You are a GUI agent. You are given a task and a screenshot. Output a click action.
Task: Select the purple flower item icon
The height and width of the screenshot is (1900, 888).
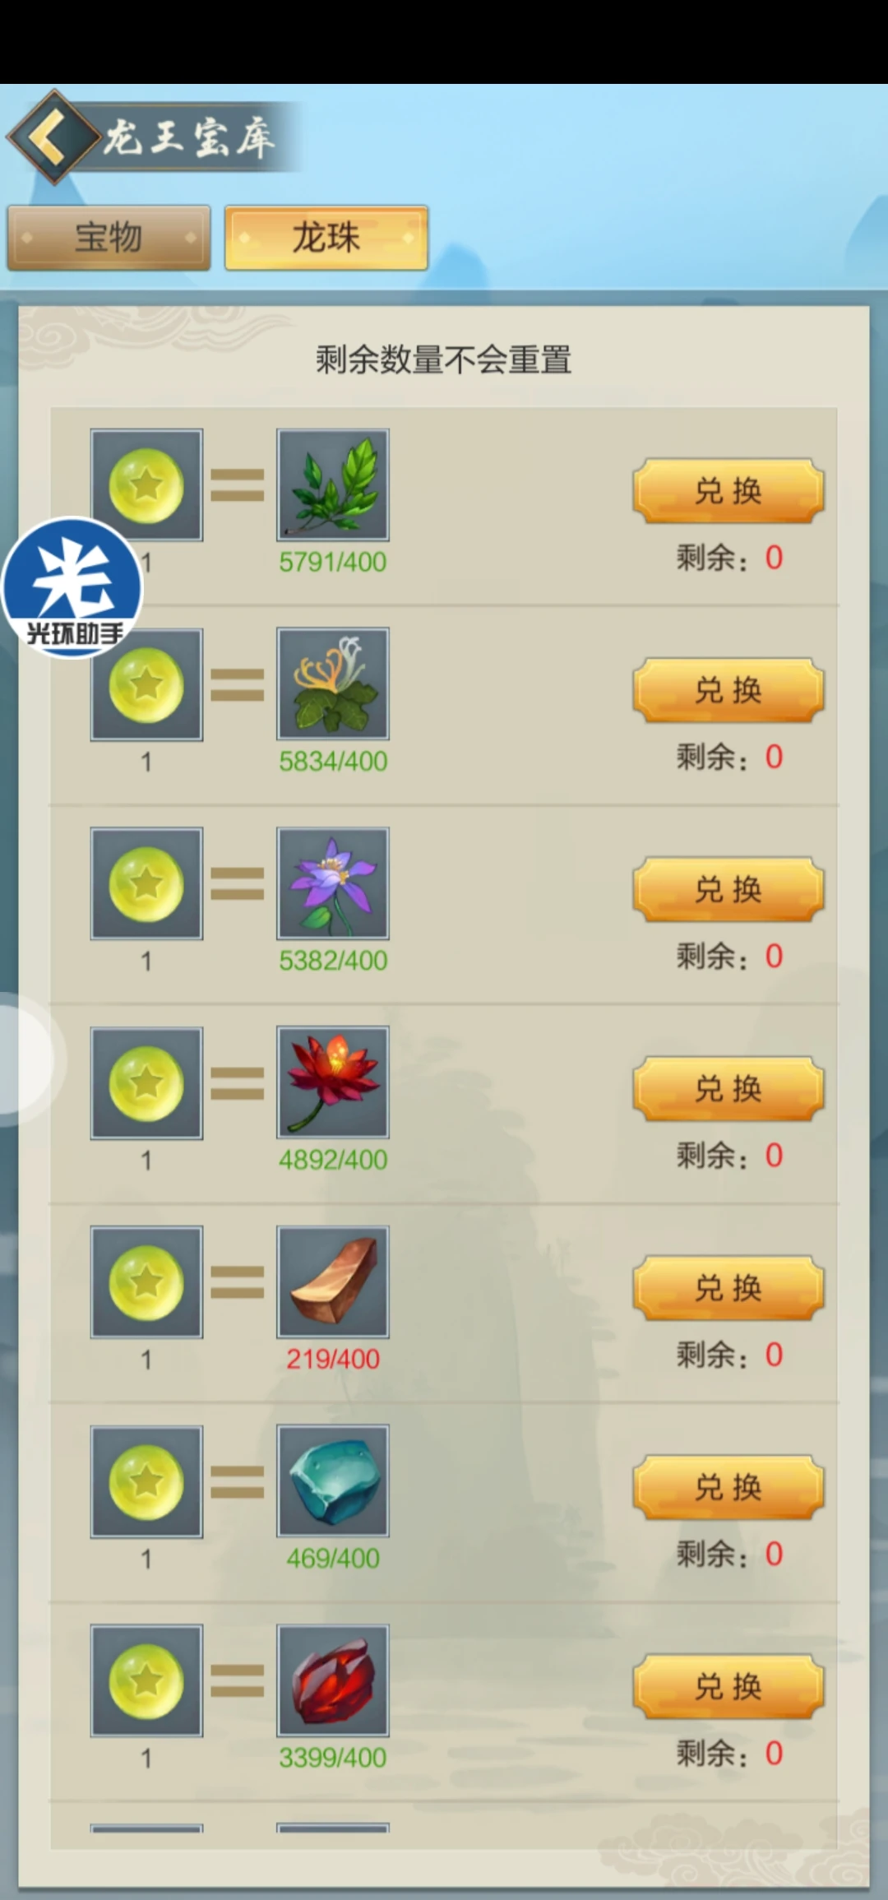click(x=333, y=883)
